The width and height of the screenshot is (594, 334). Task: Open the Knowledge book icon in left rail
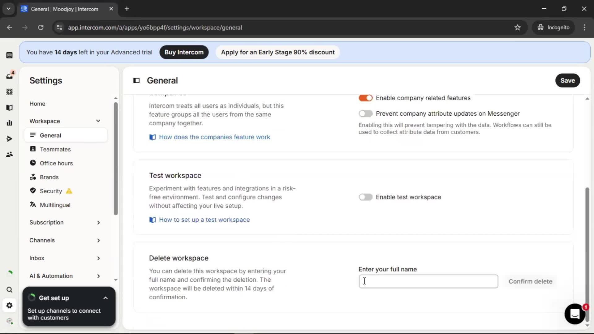[x=9, y=108]
